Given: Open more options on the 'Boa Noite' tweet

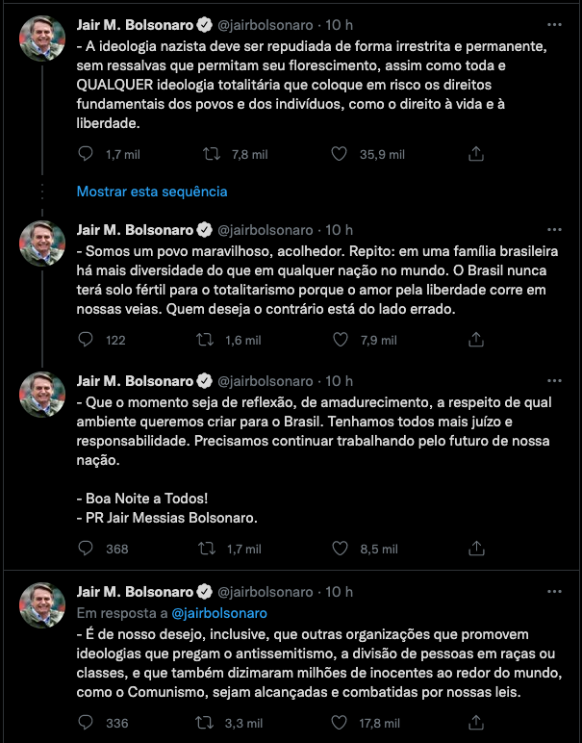Looking at the screenshot, I should tap(552, 382).
